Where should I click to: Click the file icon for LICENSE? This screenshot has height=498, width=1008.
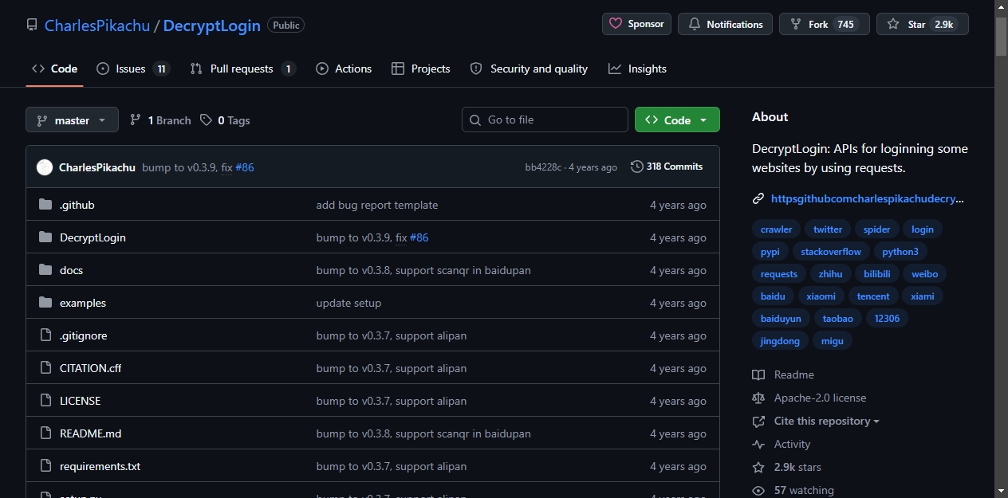pos(45,401)
